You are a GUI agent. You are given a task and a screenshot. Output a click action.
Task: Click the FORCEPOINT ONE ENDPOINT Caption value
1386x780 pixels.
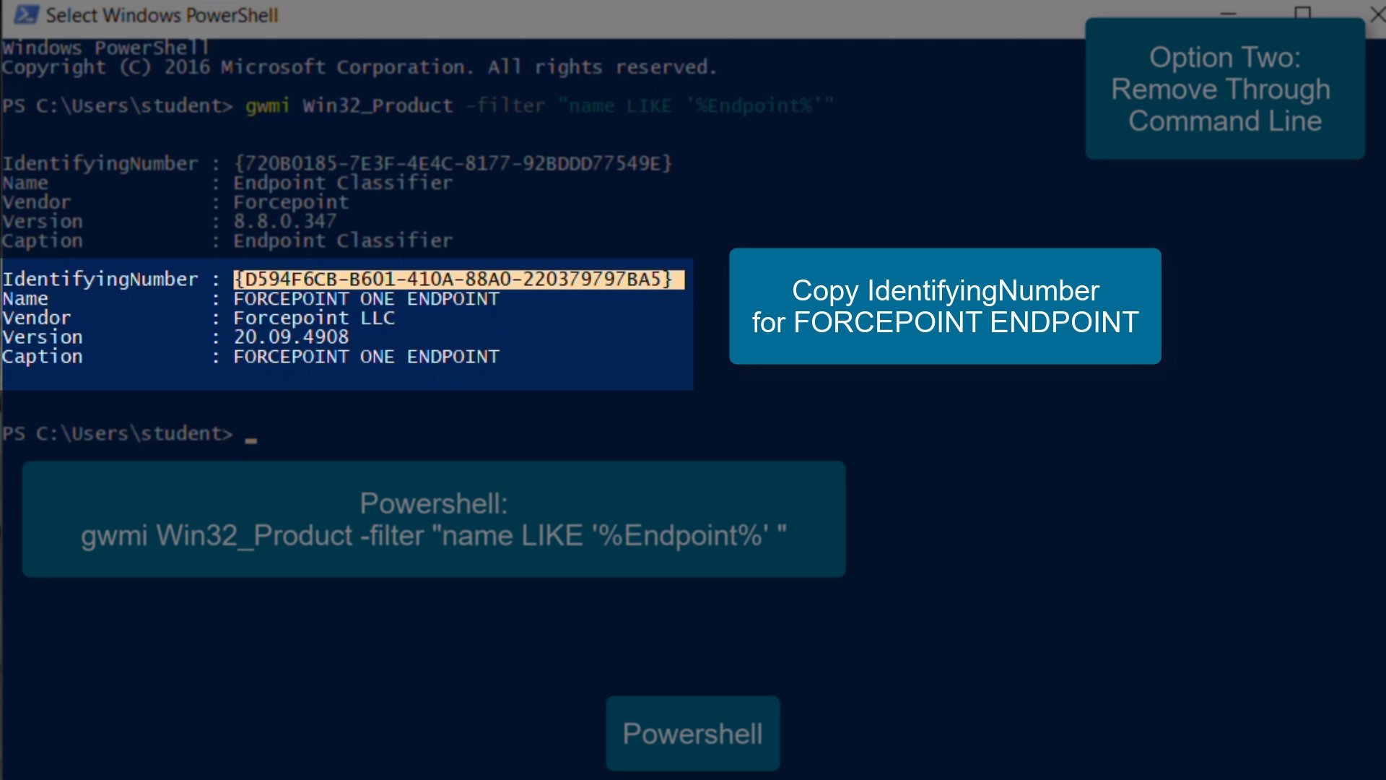[x=366, y=357]
